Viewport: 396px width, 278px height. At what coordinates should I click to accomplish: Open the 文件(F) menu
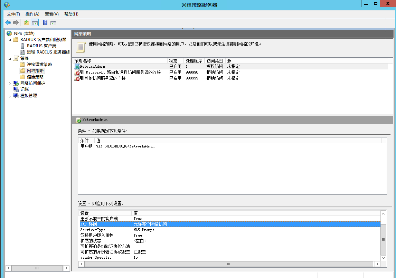pyautogui.click(x=13, y=14)
